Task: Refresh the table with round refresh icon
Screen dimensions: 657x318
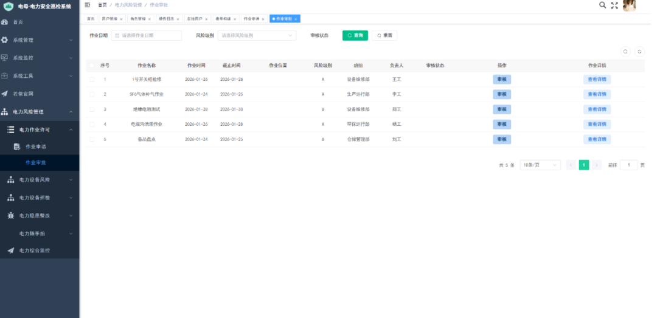Action: coord(639,52)
